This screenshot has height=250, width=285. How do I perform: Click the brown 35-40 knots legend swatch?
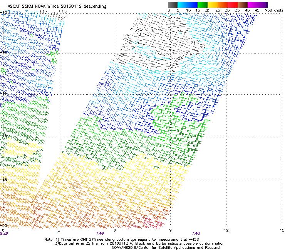(243, 5)
